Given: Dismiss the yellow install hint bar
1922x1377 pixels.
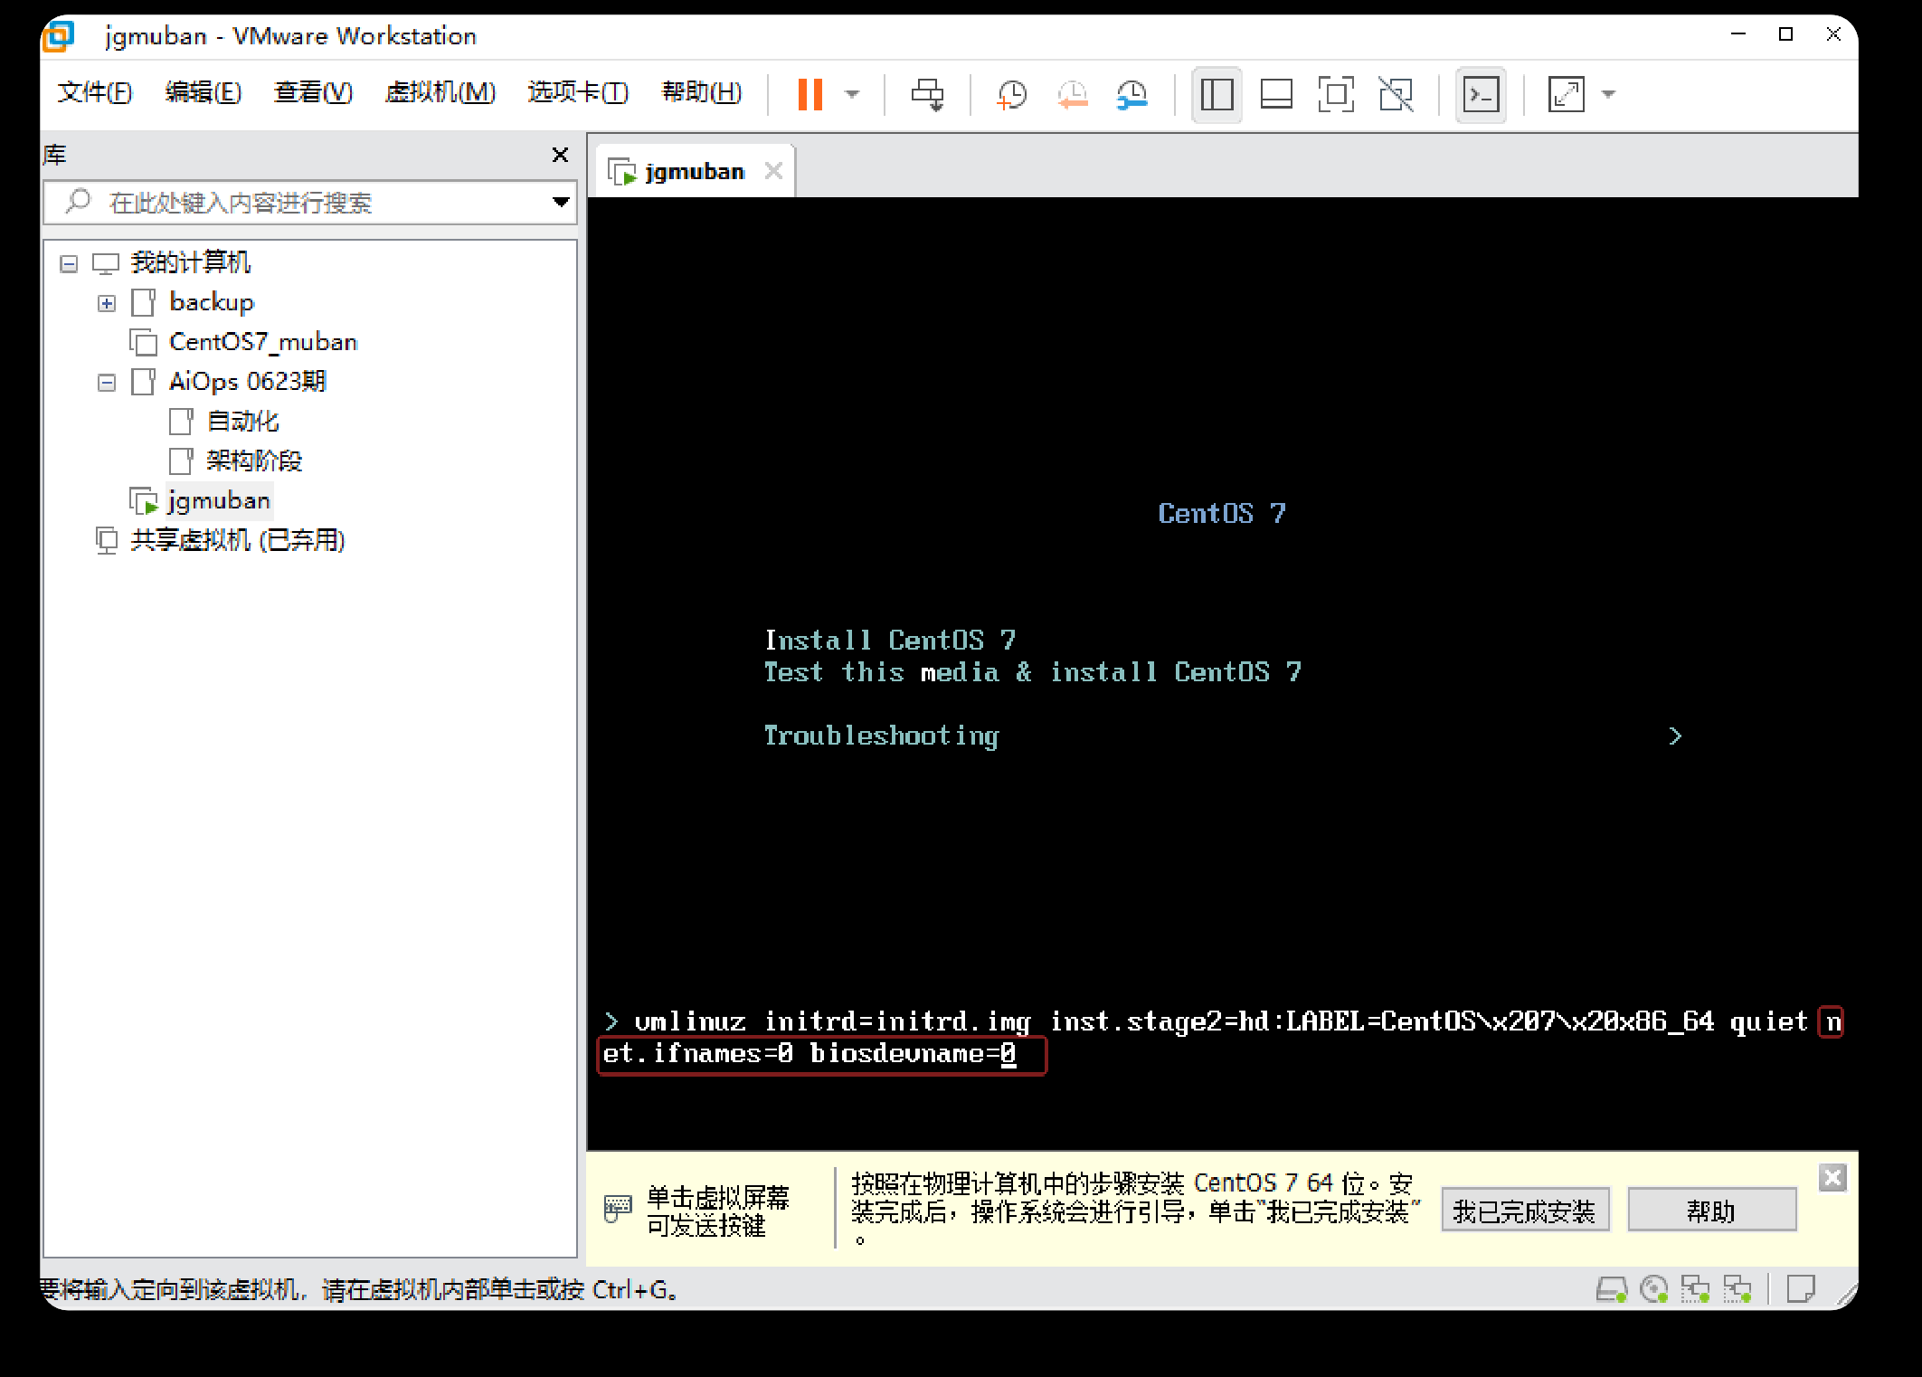Looking at the screenshot, I should click(1832, 1178).
